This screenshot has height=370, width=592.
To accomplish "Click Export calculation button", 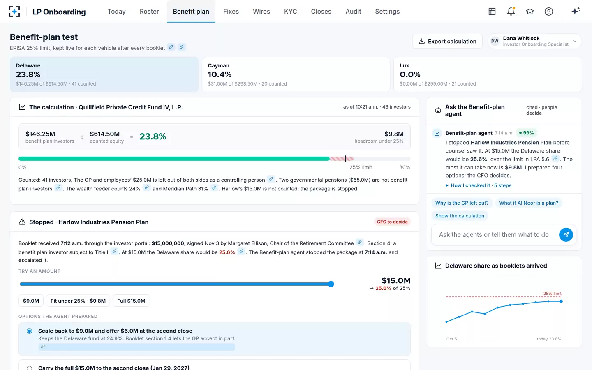I will (447, 41).
